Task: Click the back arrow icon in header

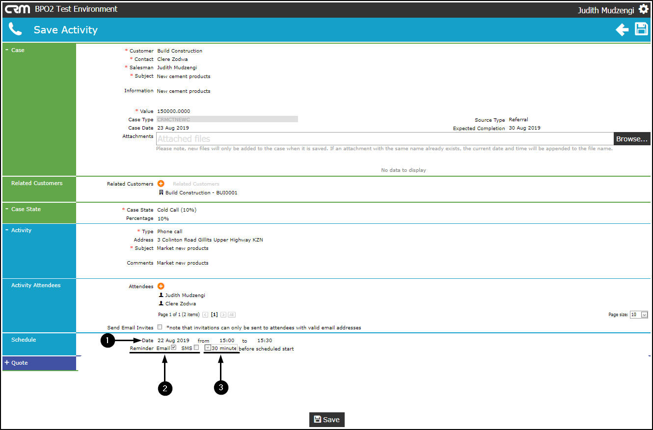Action: coord(622,30)
